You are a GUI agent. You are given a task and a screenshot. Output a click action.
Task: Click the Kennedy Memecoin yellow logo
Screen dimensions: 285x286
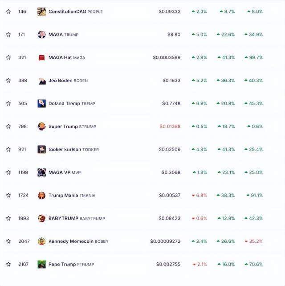pyautogui.click(x=41, y=241)
